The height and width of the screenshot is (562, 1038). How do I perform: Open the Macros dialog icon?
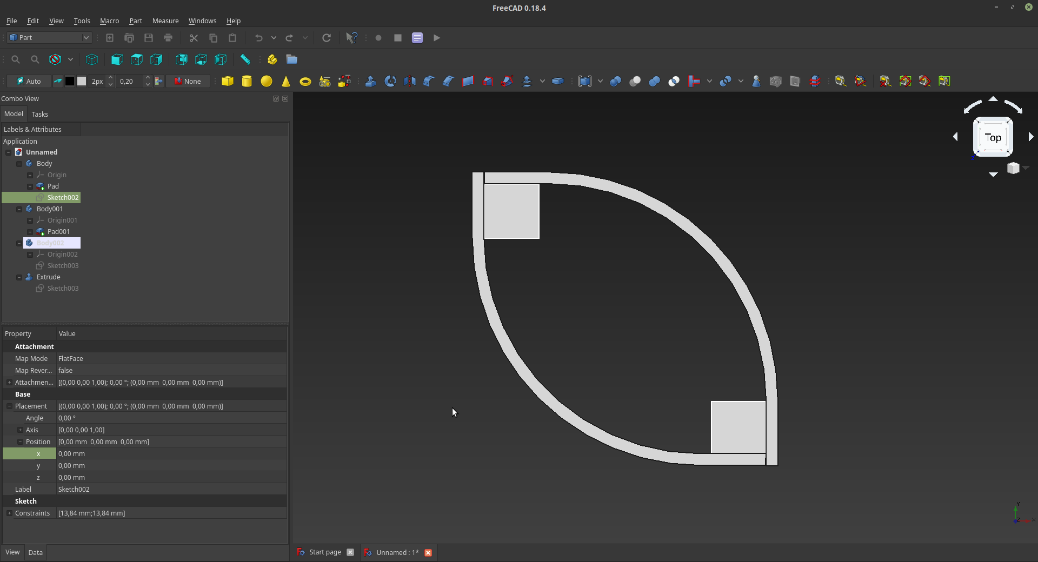point(417,38)
